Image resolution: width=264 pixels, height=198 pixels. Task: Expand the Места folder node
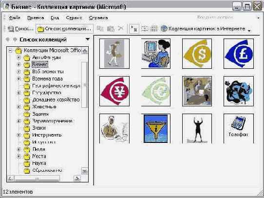point(19,156)
